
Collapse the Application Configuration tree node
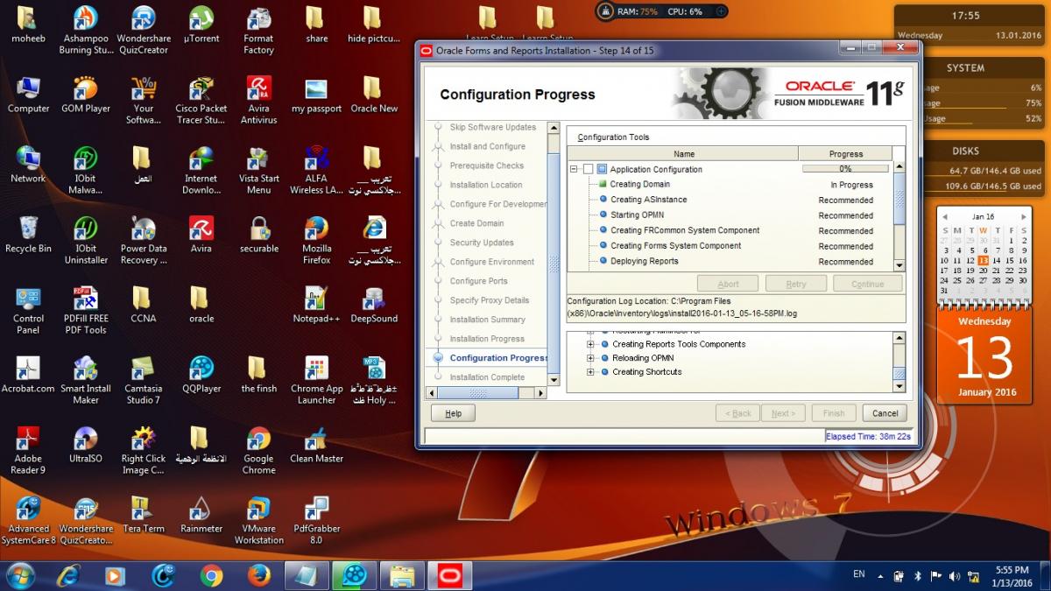coord(574,169)
